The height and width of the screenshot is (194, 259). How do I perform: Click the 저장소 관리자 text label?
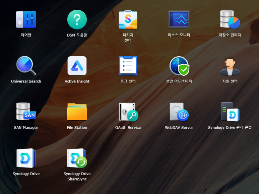pos(230,35)
